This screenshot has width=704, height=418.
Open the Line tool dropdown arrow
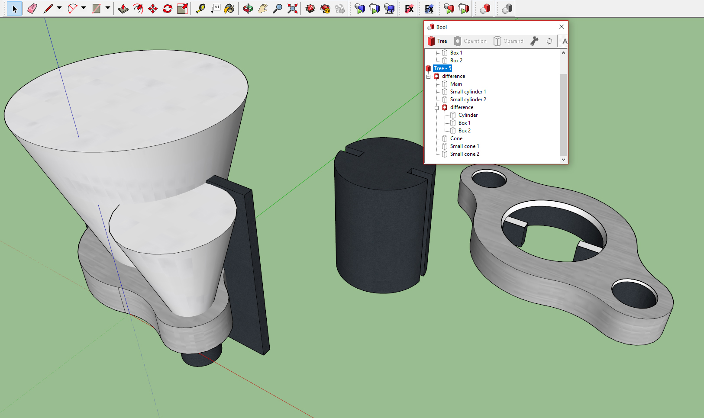pyautogui.click(x=59, y=8)
